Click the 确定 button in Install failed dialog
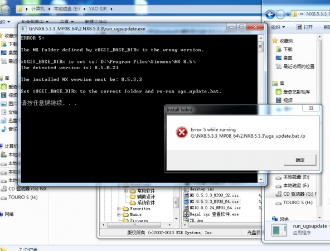Screen dimensions: 330x251 (x=300, y=160)
